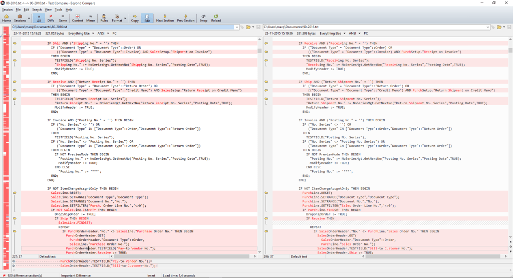Image resolution: width=513 pixels, height=278 pixels.
Task: Click the Minor differences button
Action: tap(91, 18)
